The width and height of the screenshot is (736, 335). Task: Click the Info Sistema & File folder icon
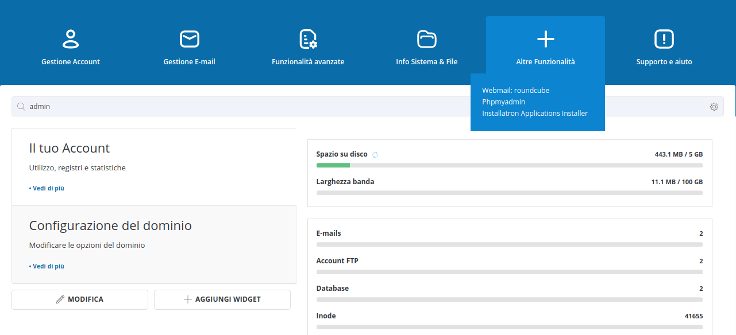coord(427,39)
